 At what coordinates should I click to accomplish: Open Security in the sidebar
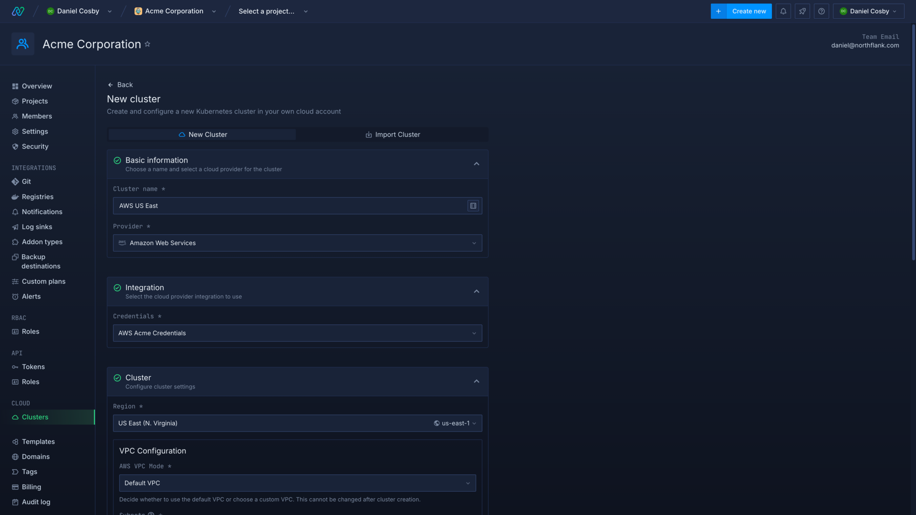click(x=35, y=146)
